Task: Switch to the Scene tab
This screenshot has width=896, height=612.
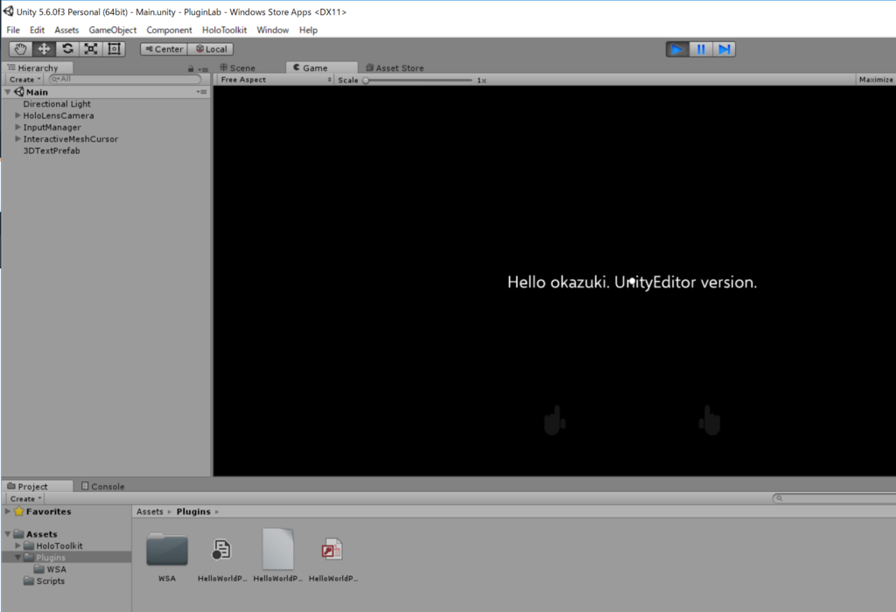Action: point(238,67)
